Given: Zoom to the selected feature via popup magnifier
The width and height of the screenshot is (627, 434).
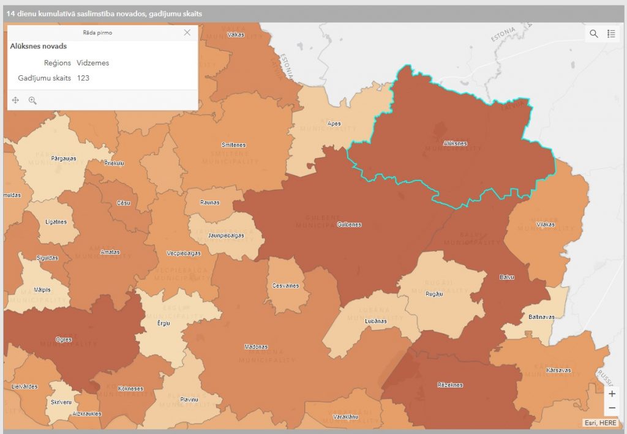Looking at the screenshot, I should [32, 100].
